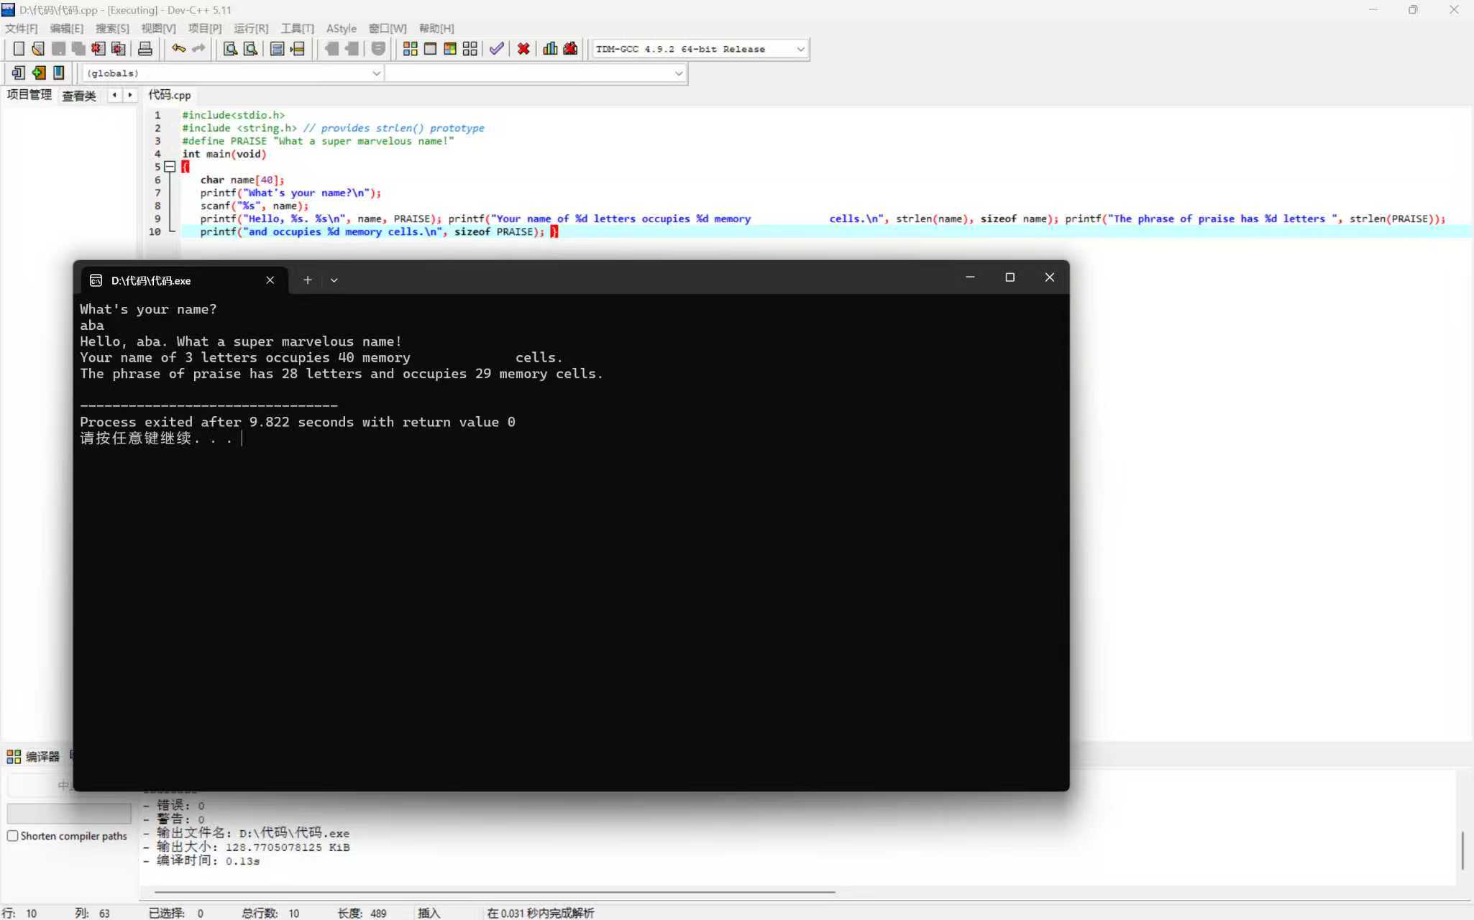Click the Print toolbar icon

click(145, 49)
